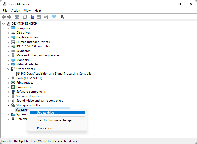
Task: Click the Display adapters category icon
Action: [13, 37]
